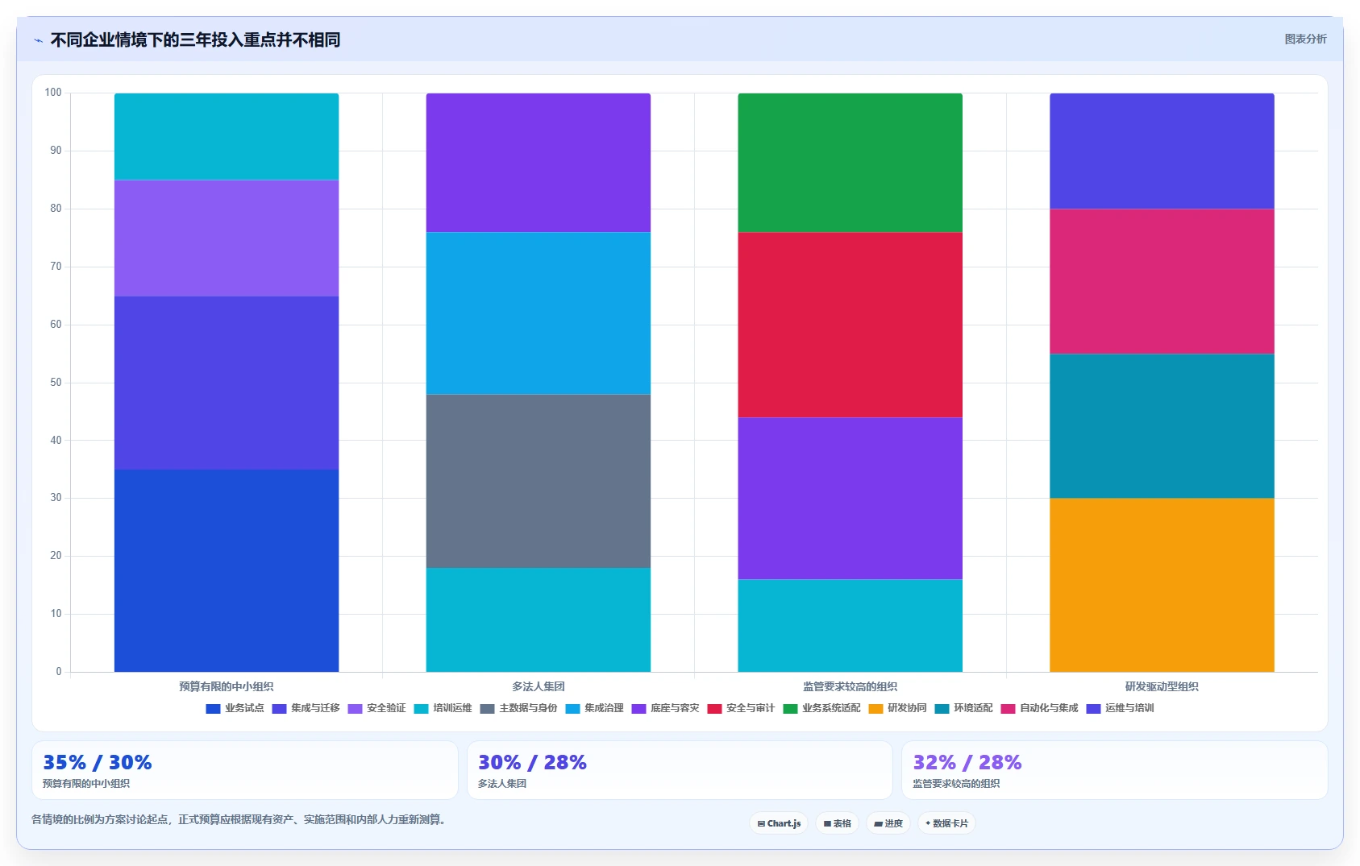Click the orange 研发协同 segment in fourth bar
This screenshot has width=1360, height=866.
1162,585
